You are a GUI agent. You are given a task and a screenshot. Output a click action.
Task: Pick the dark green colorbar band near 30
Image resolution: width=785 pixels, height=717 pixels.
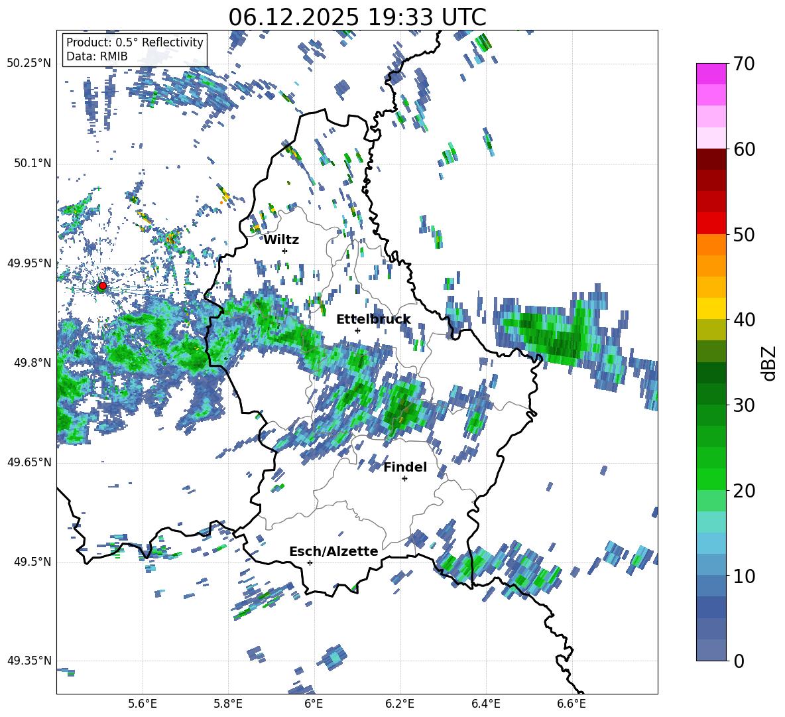(x=711, y=393)
